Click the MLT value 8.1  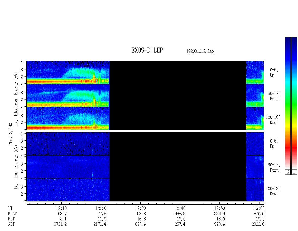point(63,219)
